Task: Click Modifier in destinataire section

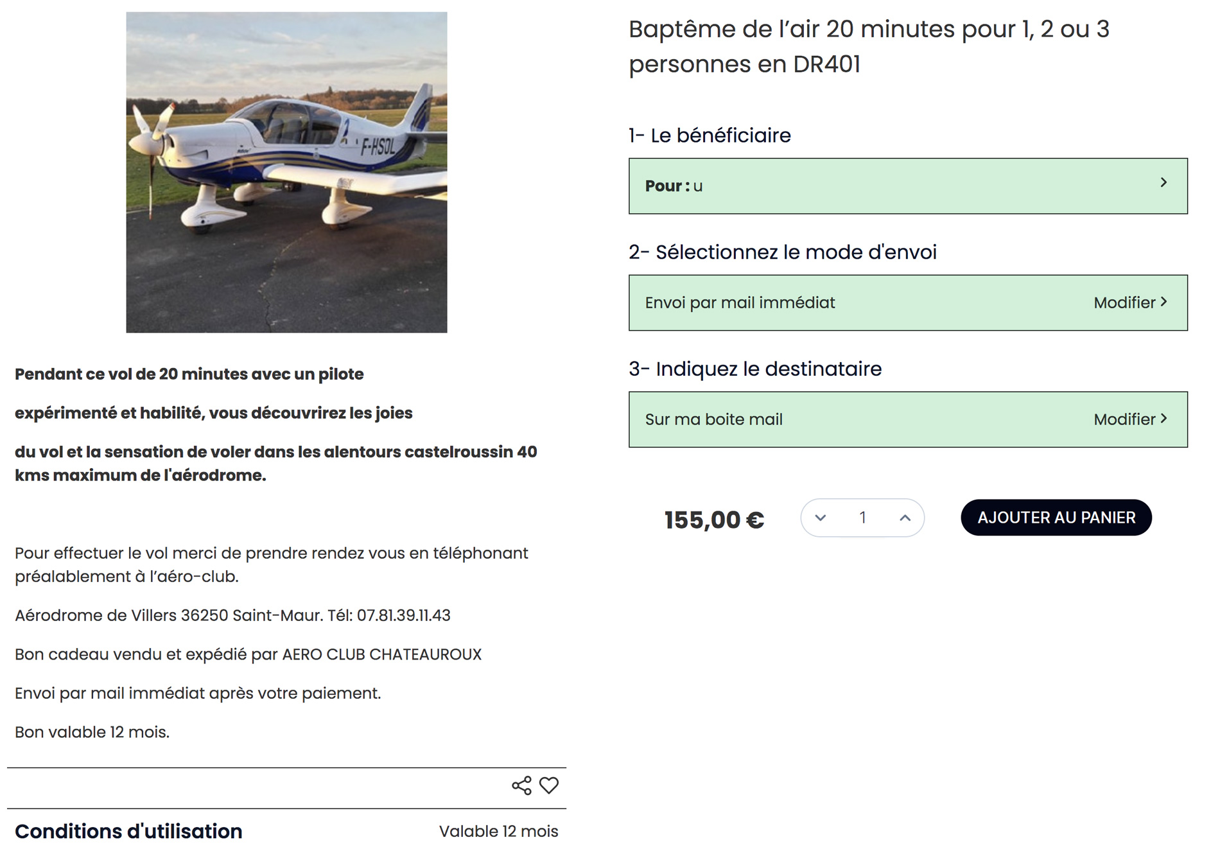Action: click(1124, 420)
